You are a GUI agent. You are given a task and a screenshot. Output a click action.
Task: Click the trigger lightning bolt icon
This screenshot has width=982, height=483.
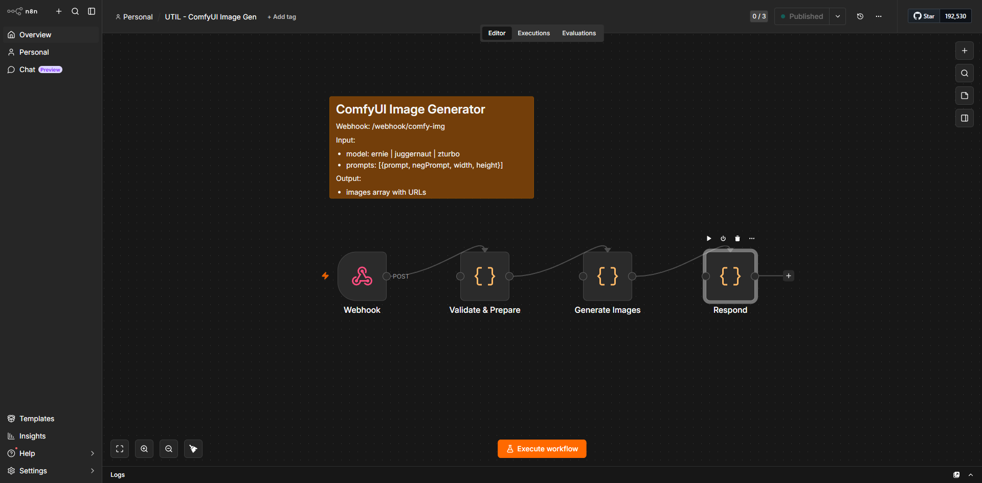pos(325,276)
